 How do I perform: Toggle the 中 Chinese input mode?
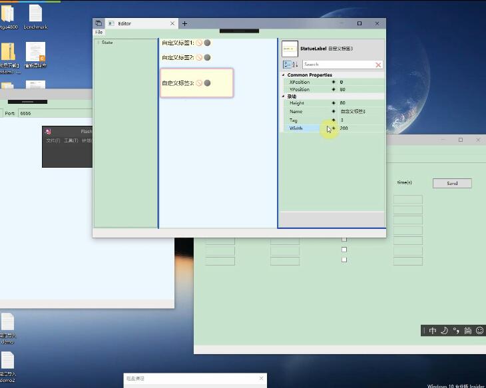[x=432, y=331]
